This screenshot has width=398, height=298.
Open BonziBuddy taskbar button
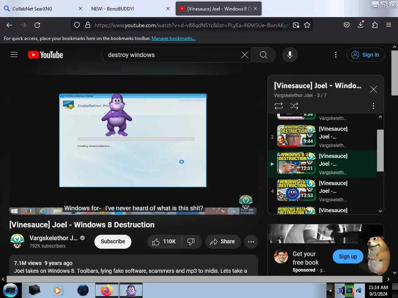tap(131, 290)
